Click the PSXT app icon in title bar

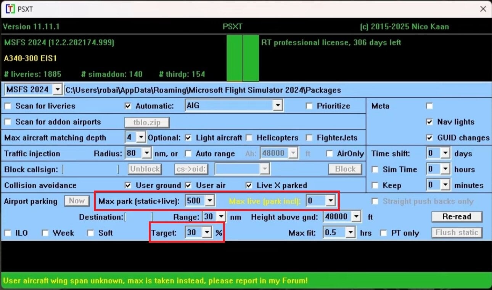10,9
